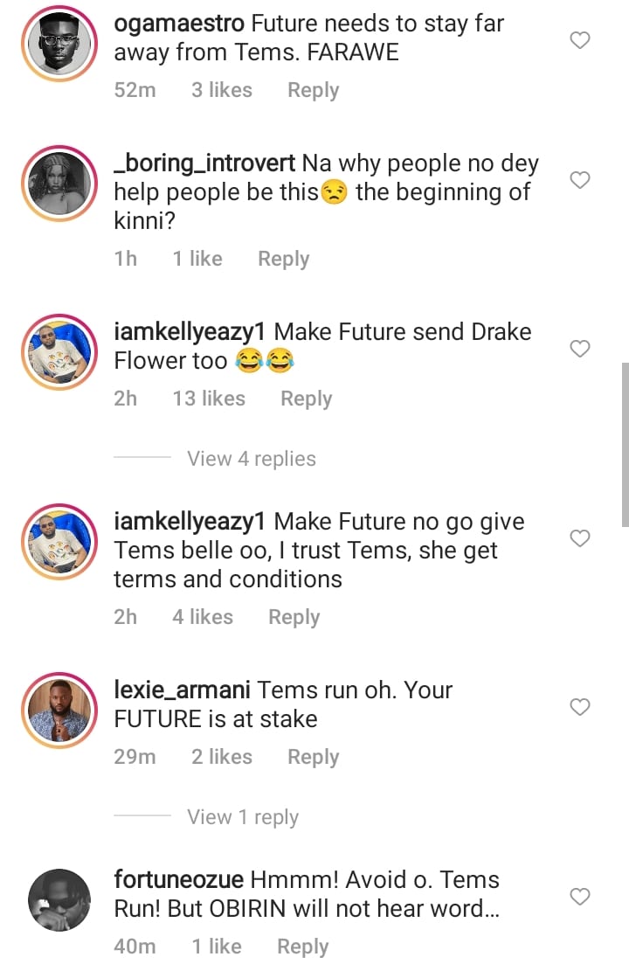Reply to ogamaestro's comment
The image size is (629, 964).
[x=313, y=90]
